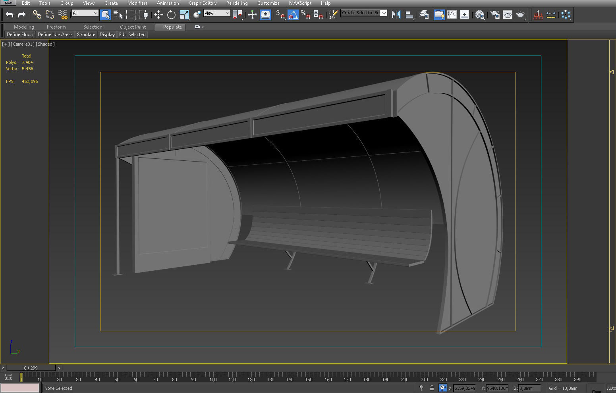Toggle the Ribbon display
The height and width of the screenshot is (393, 616).
point(439,15)
